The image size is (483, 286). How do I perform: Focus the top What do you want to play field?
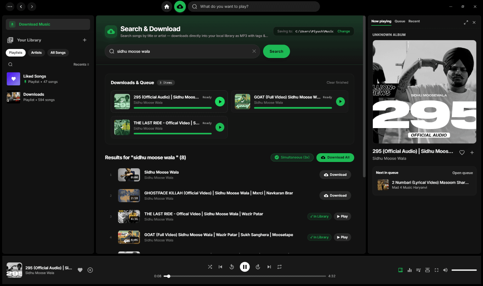[x=254, y=7]
